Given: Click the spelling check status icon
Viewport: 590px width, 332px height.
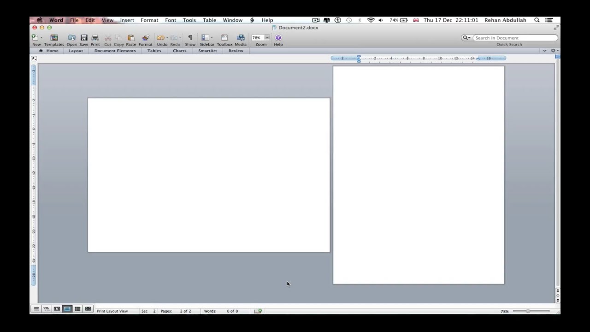Looking at the screenshot, I should click(258, 311).
